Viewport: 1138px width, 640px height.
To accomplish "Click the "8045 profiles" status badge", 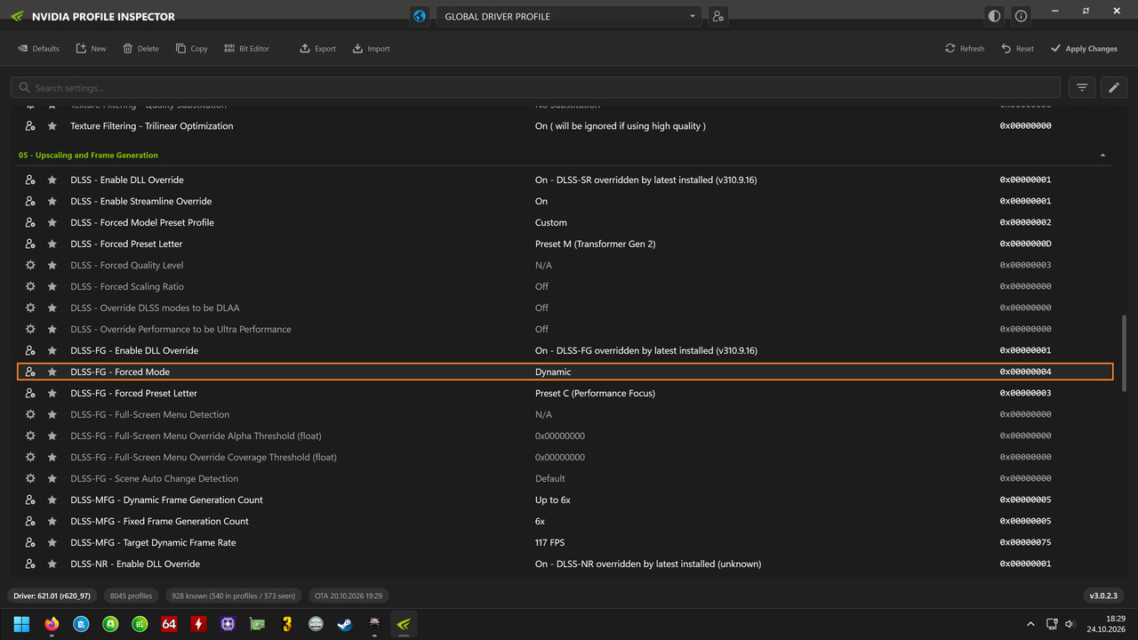I will (131, 596).
